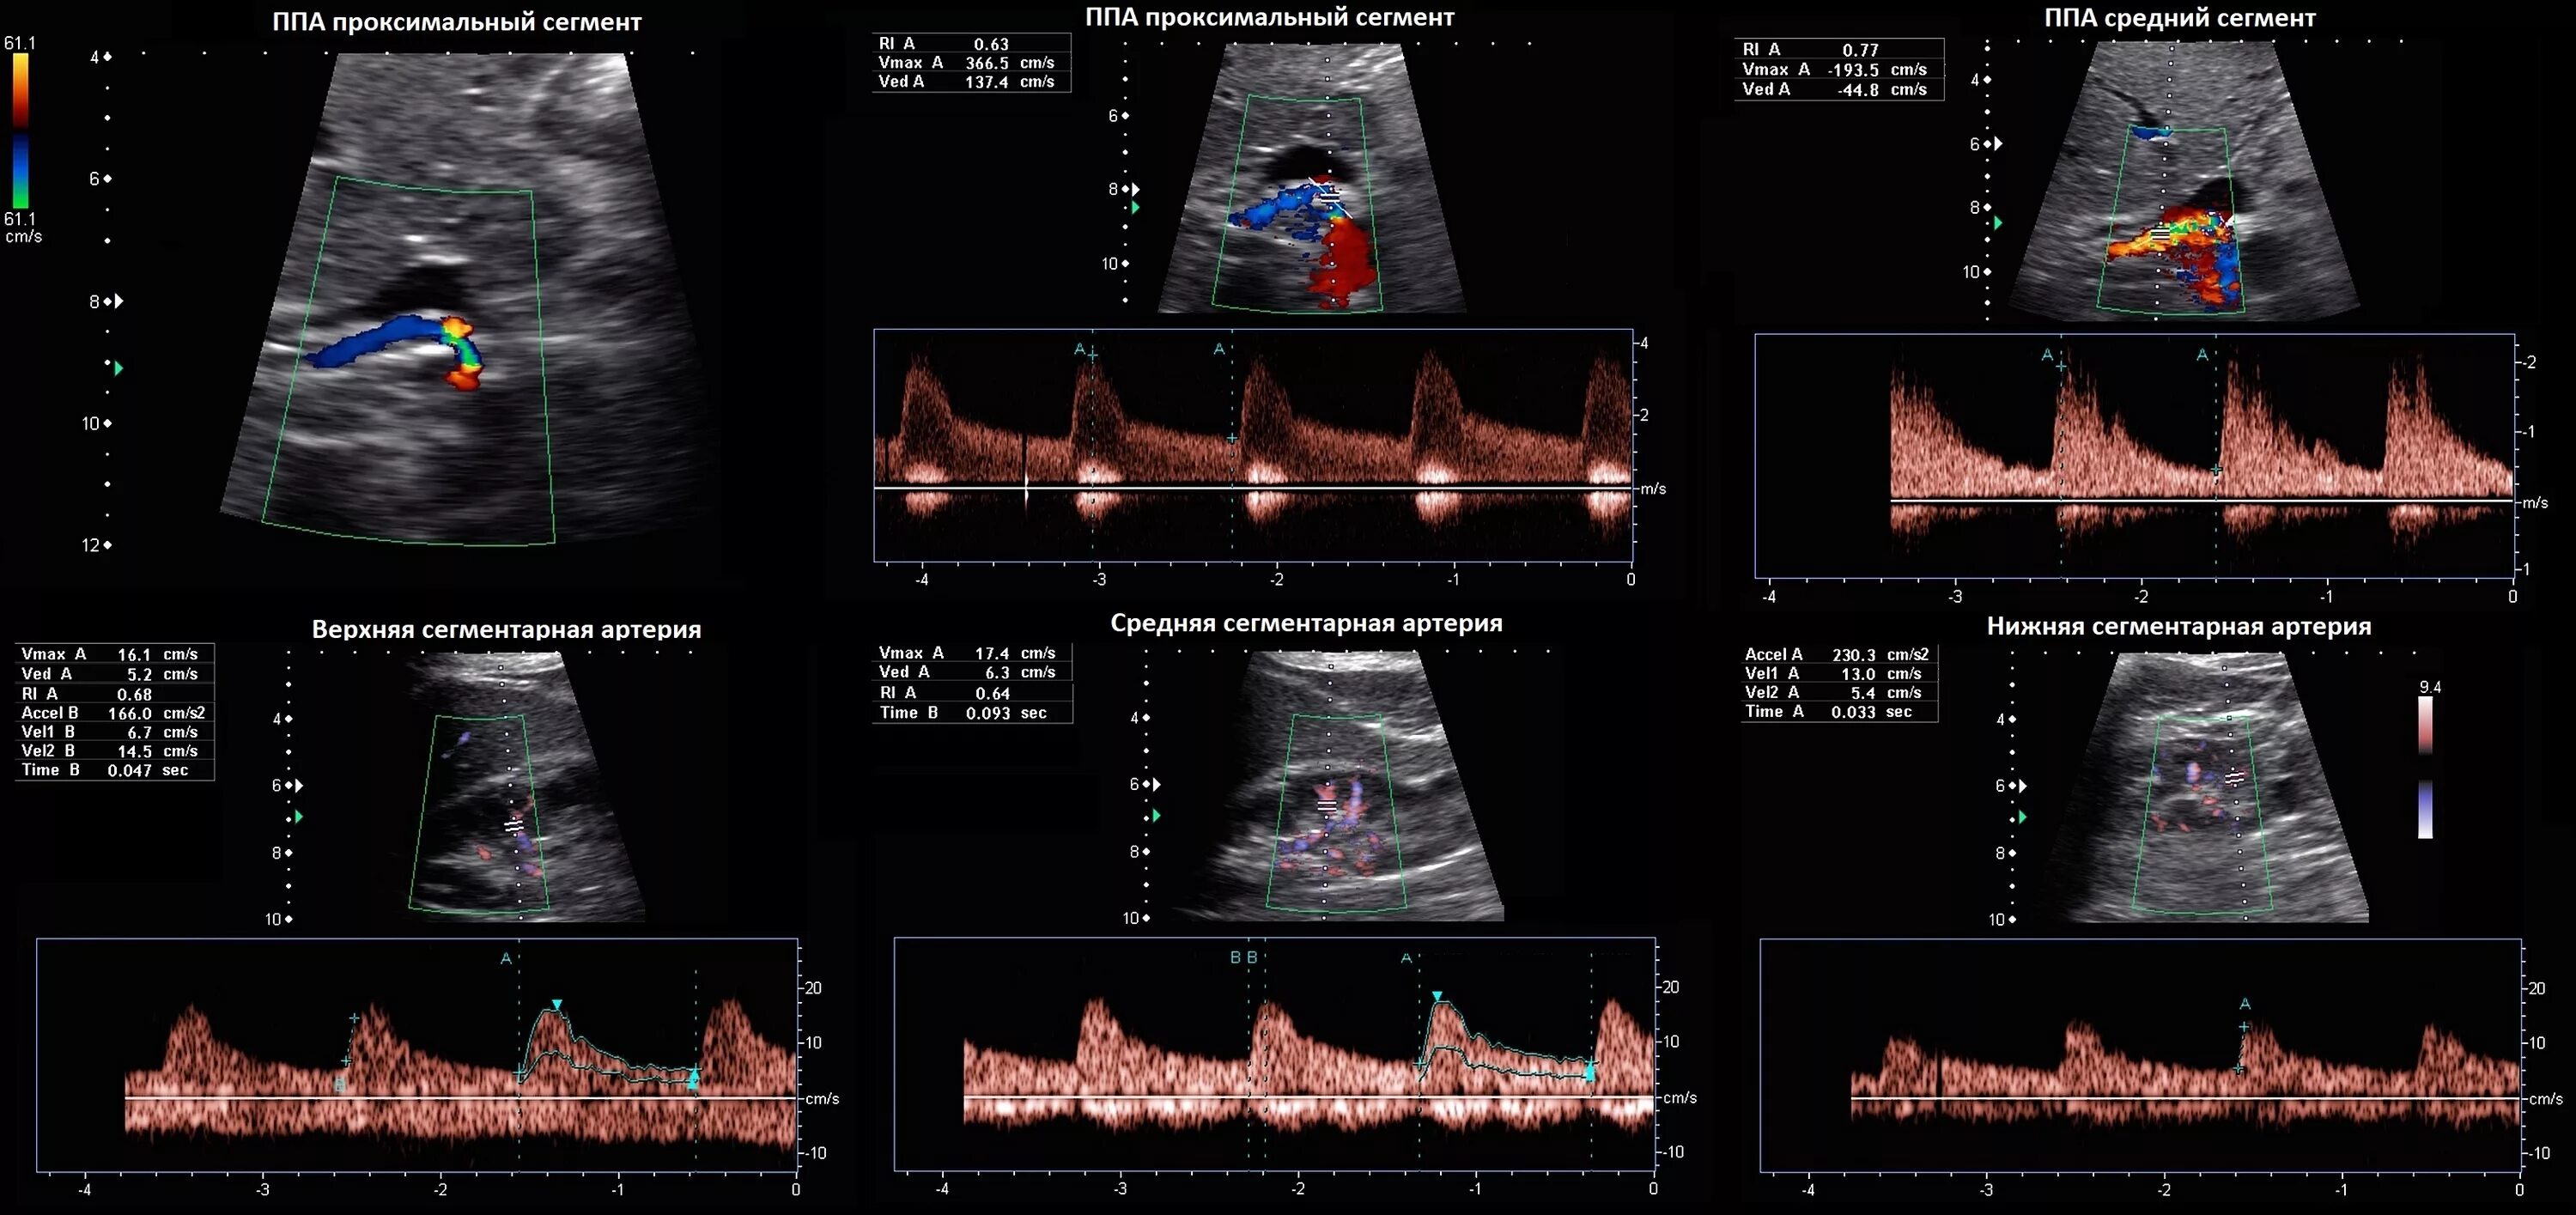Click 'A' caliper label in Нижняя сегментарная spectrum
The width and height of the screenshot is (2576, 1215).
[x=2244, y=1004]
